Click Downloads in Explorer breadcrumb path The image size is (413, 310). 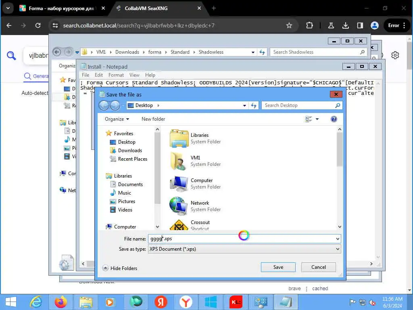click(x=127, y=52)
